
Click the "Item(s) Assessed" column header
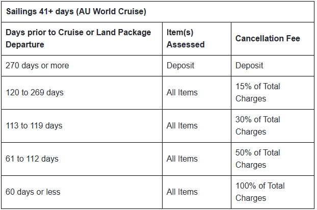point(186,38)
